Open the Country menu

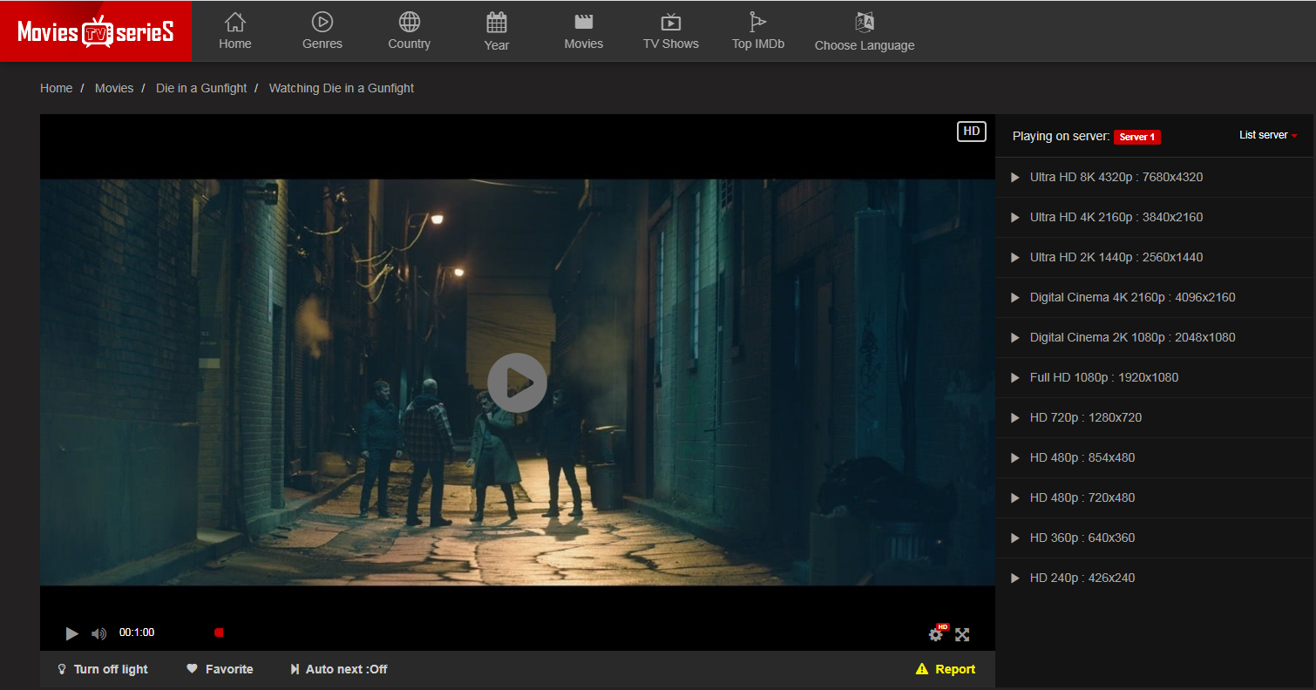pos(410,31)
